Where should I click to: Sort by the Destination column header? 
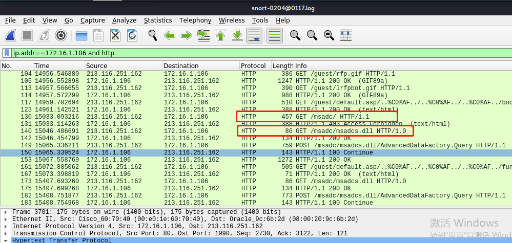point(201,66)
